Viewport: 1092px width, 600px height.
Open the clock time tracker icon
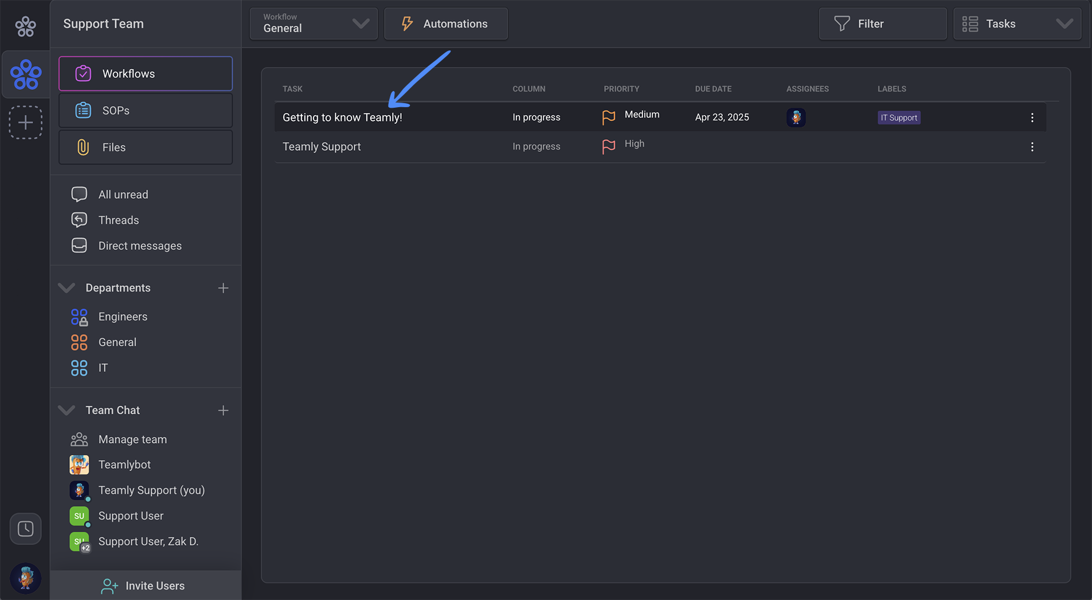(25, 528)
